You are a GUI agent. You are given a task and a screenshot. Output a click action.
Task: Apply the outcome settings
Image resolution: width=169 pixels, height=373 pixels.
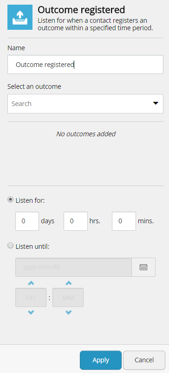(x=101, y=360)
